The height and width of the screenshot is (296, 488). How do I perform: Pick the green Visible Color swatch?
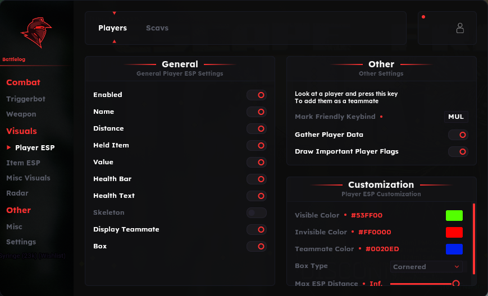coord(454,216)
